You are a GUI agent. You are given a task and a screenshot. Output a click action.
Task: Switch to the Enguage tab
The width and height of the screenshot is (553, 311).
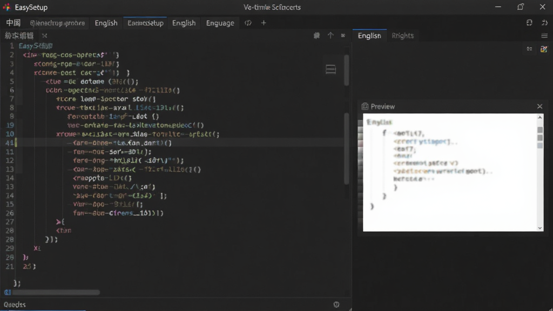click(x=220, y=23)
